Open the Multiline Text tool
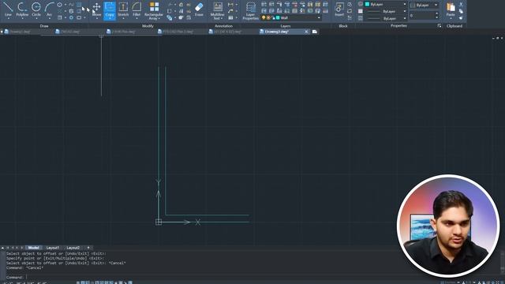The height and width of the screenshot is (284, 505). (x=217, y=10)
